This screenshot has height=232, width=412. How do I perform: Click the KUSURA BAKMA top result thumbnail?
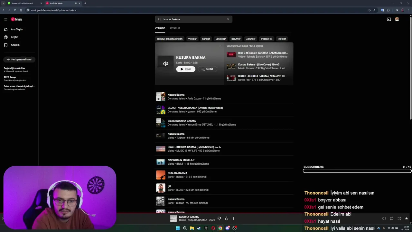(165, 63)
